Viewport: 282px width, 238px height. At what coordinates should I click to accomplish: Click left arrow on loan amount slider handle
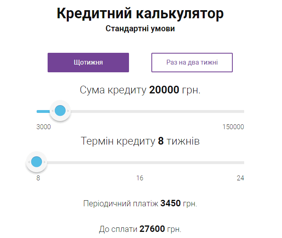point(52,111)
